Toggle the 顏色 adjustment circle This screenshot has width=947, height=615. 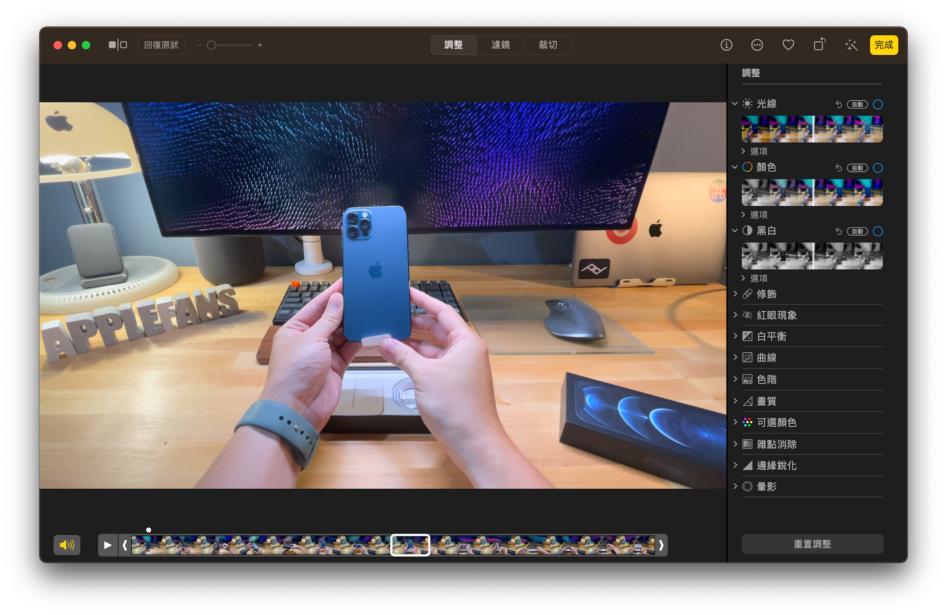click(x=878, y=168)
